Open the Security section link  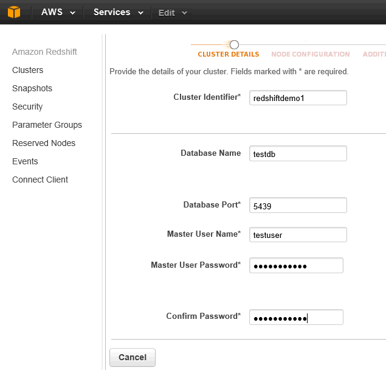[x=27, y=106]
